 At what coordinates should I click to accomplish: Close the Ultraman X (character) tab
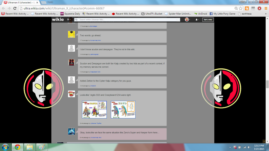37,3
